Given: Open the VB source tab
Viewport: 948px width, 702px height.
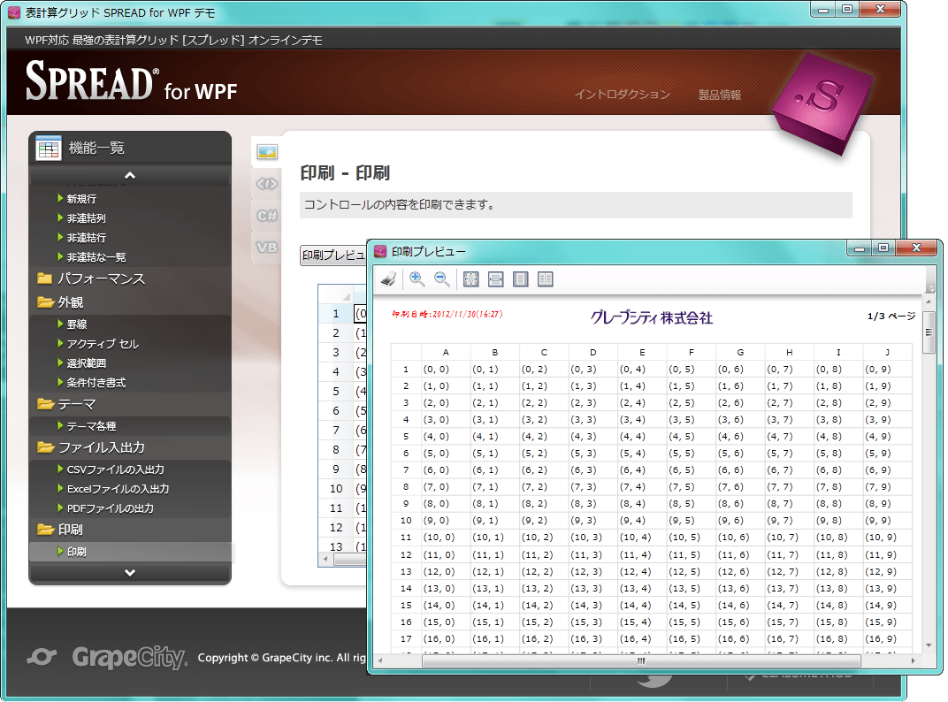Looking at the screenshot, I should pyautogui.click(x=267, y=248).
